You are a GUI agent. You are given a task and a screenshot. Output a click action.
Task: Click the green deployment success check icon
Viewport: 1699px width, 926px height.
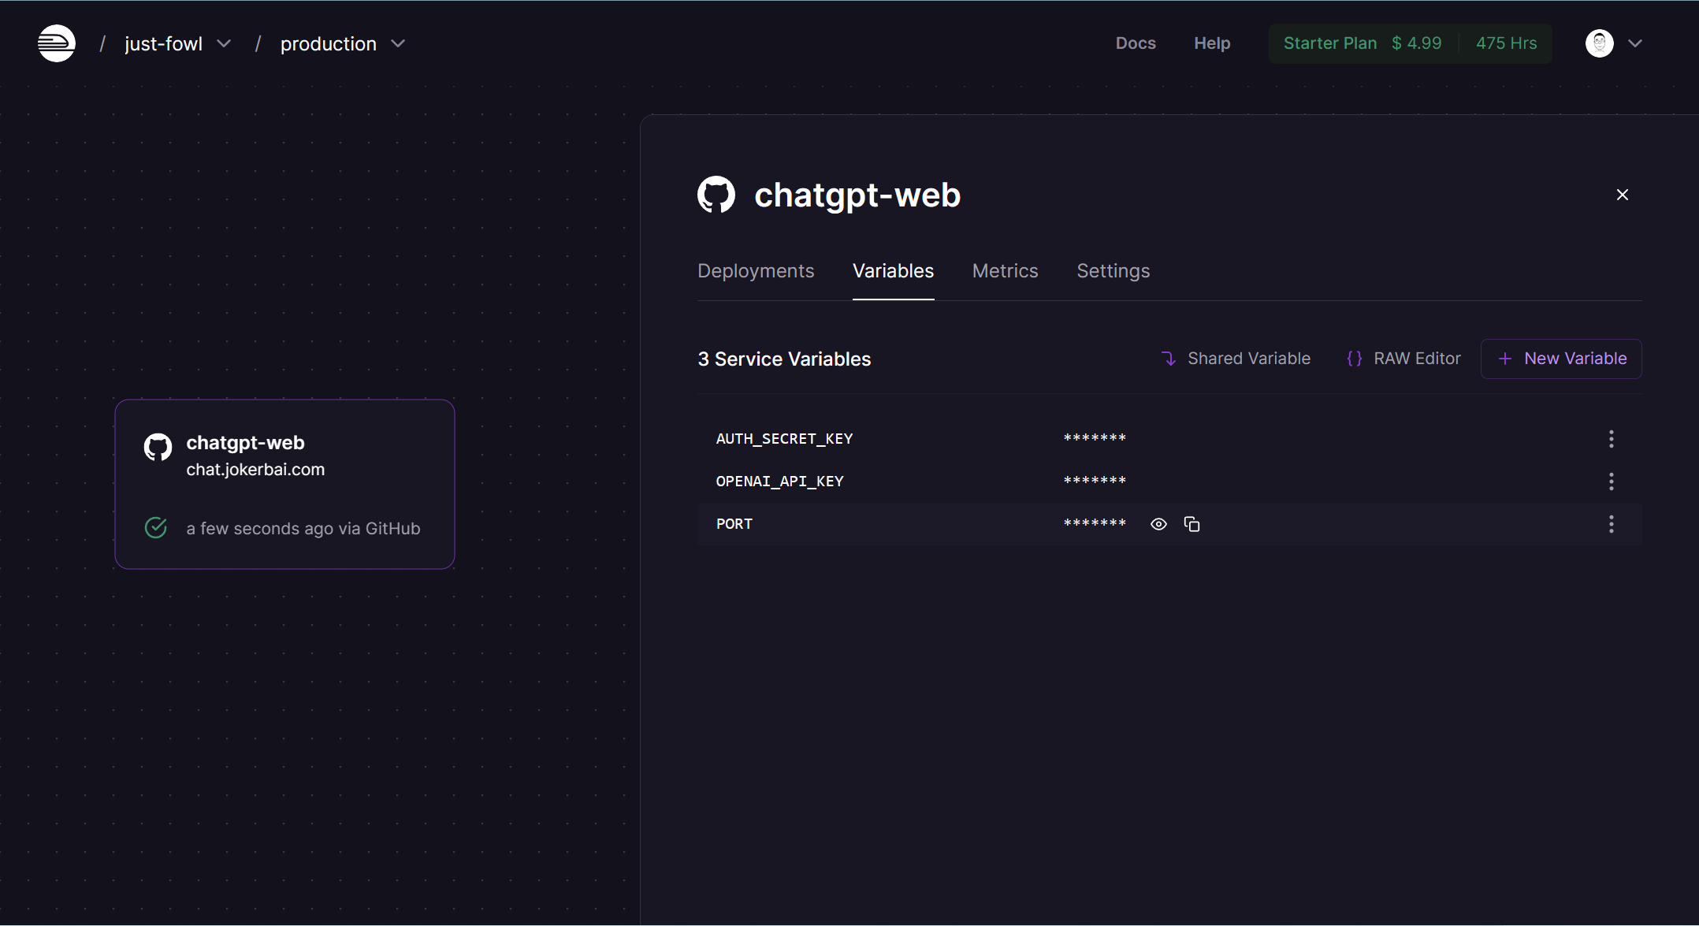(x=156, y=528)
